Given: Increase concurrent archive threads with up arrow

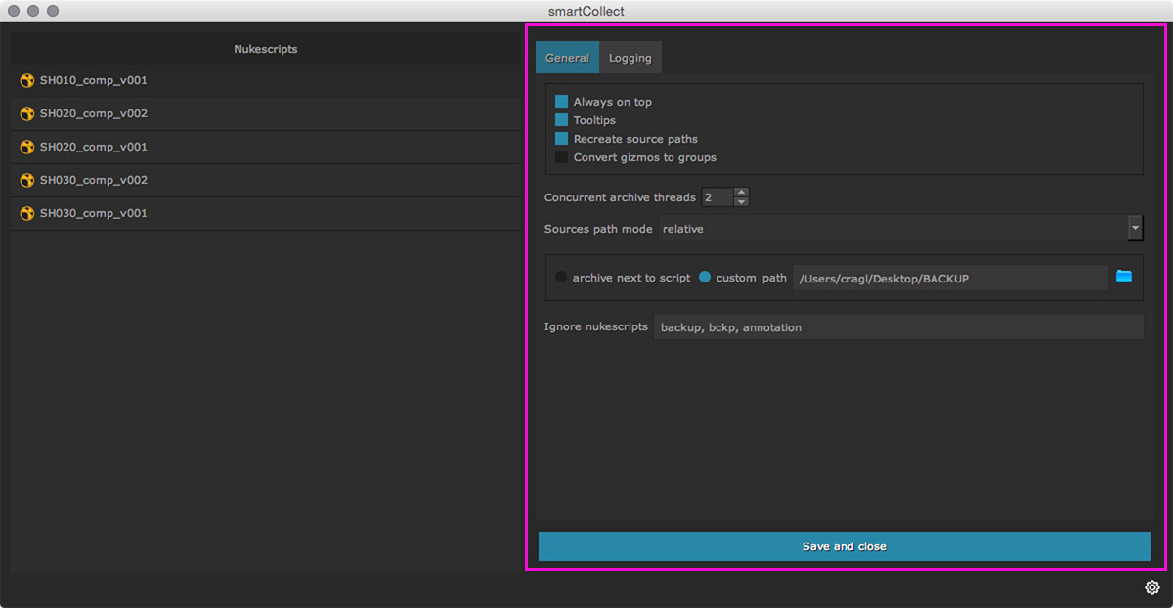Looking at the screenshot, I should tap(741, 193).
